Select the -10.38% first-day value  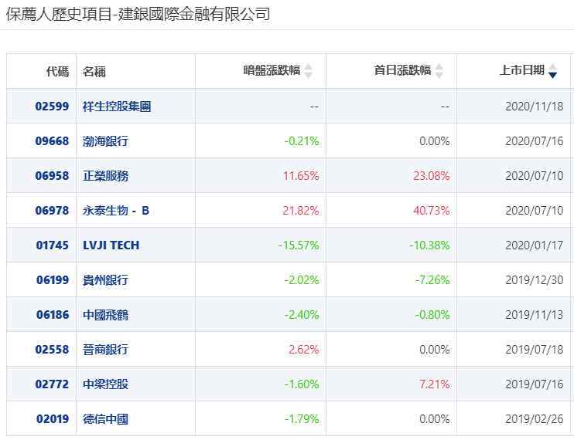click(x=429, y=245)
